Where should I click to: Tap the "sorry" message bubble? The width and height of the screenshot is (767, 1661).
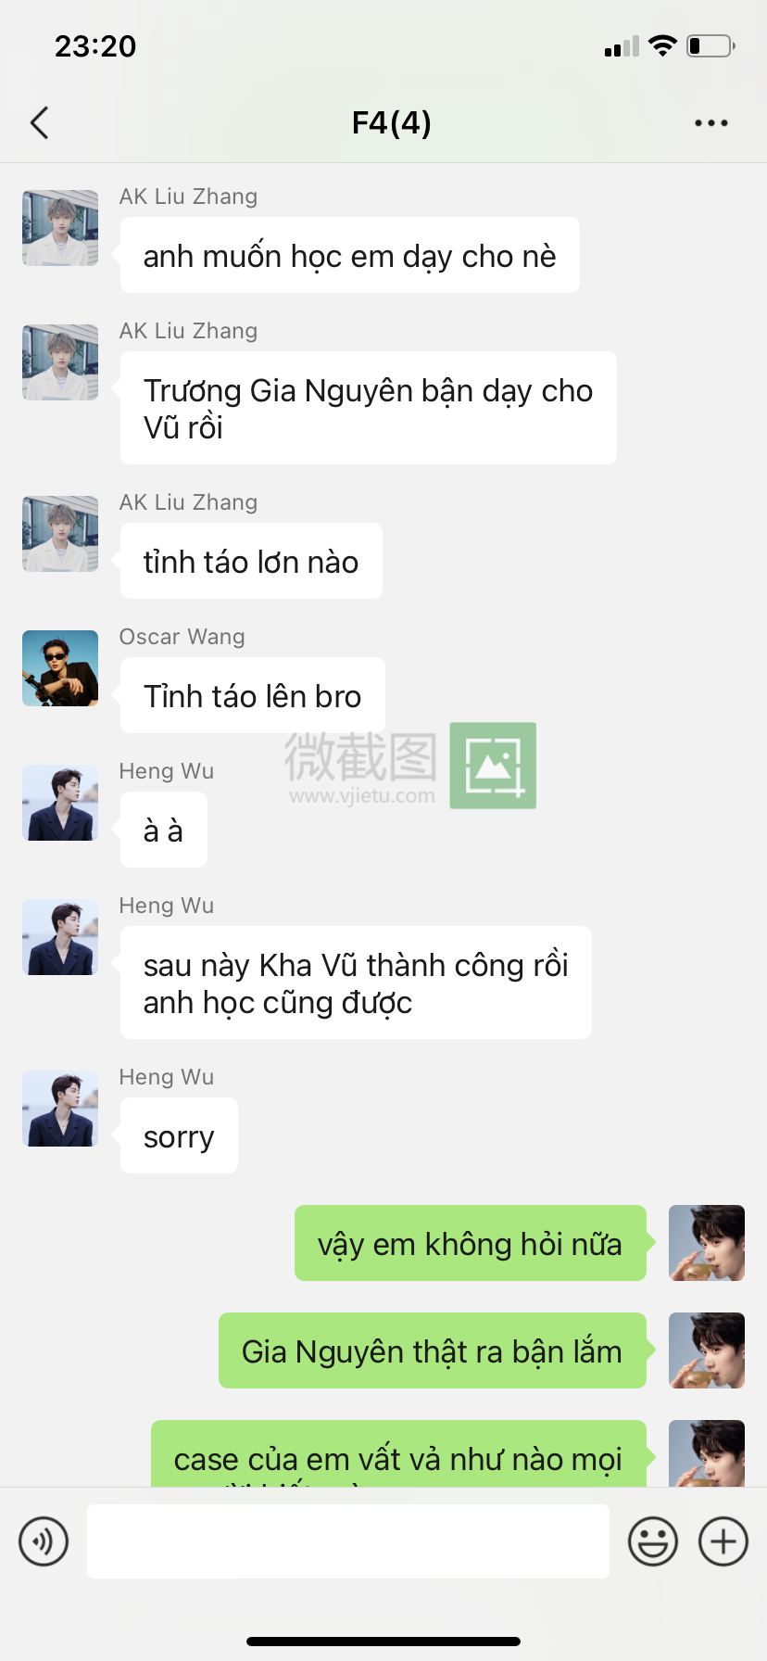(179, 1135)
